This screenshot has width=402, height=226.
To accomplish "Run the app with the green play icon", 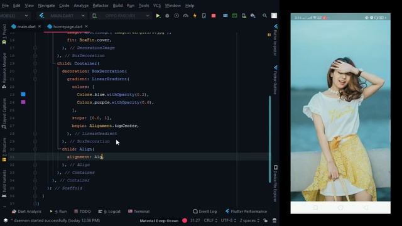I will point(158,16).
